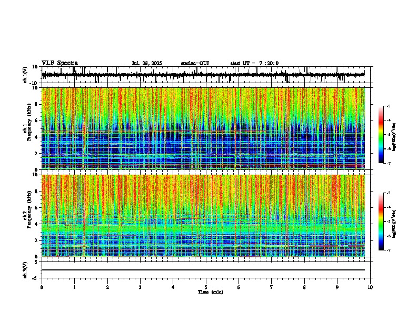Click the ch.2 spectrogram color bar
Image resolution: width=417 pixels, height=322 pixels.
(381, 222)
